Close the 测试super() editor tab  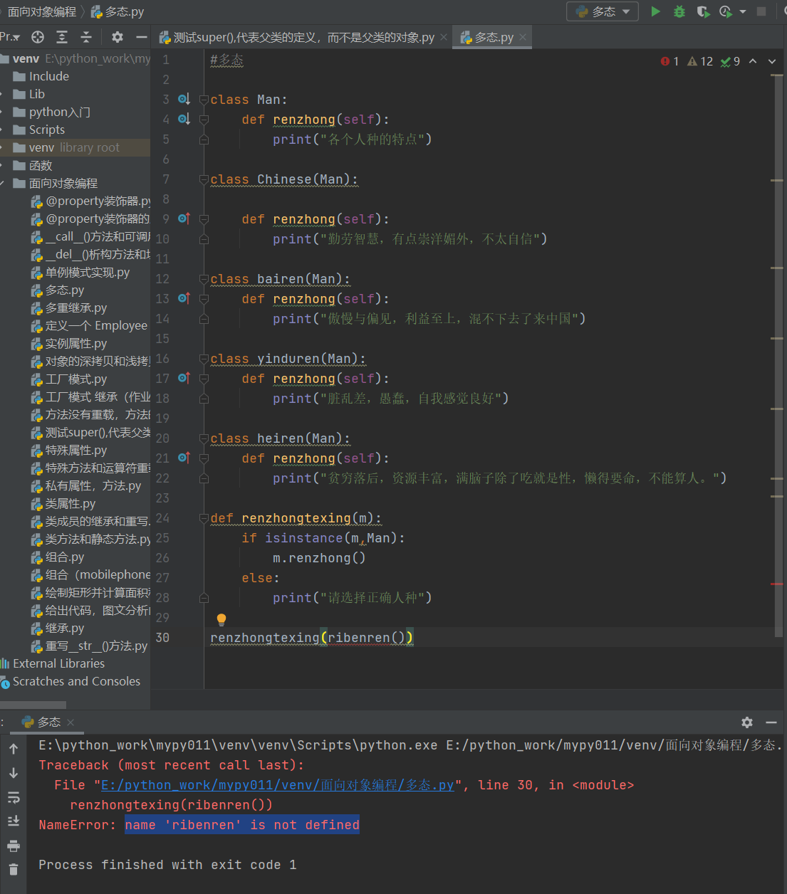444,37
